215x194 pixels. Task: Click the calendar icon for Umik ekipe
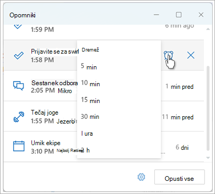point(19,146)
